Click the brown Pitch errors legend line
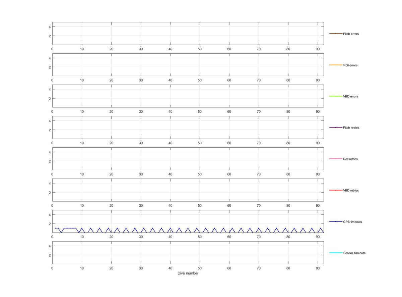402x297 pixels. [336, 34]
